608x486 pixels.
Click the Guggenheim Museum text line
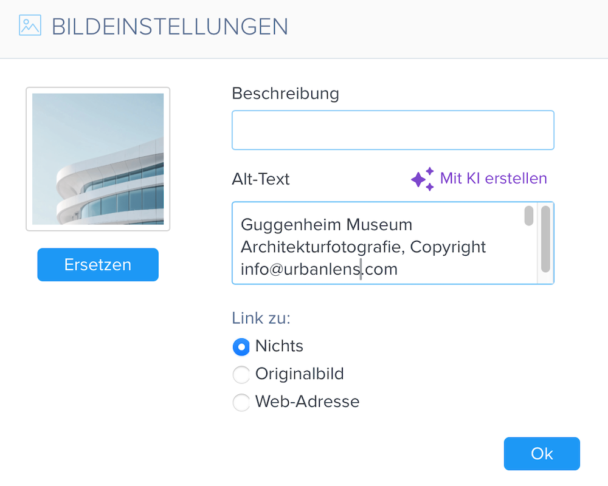[326, 224]
